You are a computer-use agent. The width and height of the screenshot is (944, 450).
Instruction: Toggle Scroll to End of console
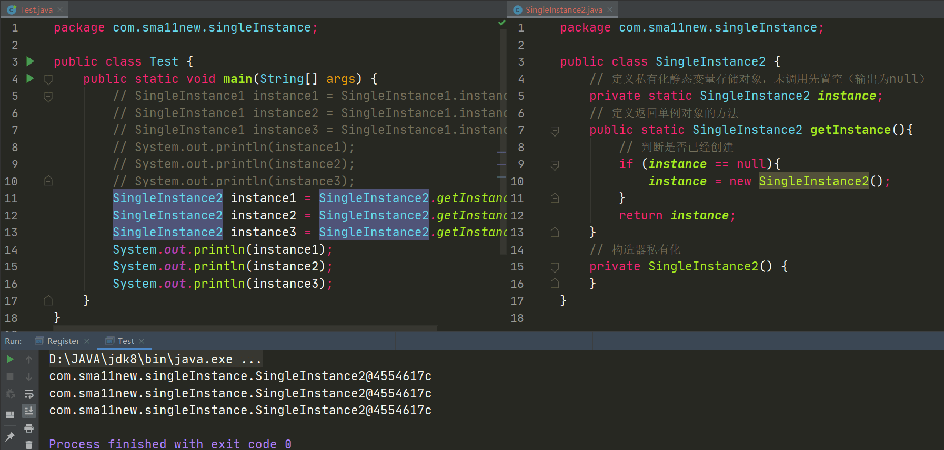[x=29, y=411]
